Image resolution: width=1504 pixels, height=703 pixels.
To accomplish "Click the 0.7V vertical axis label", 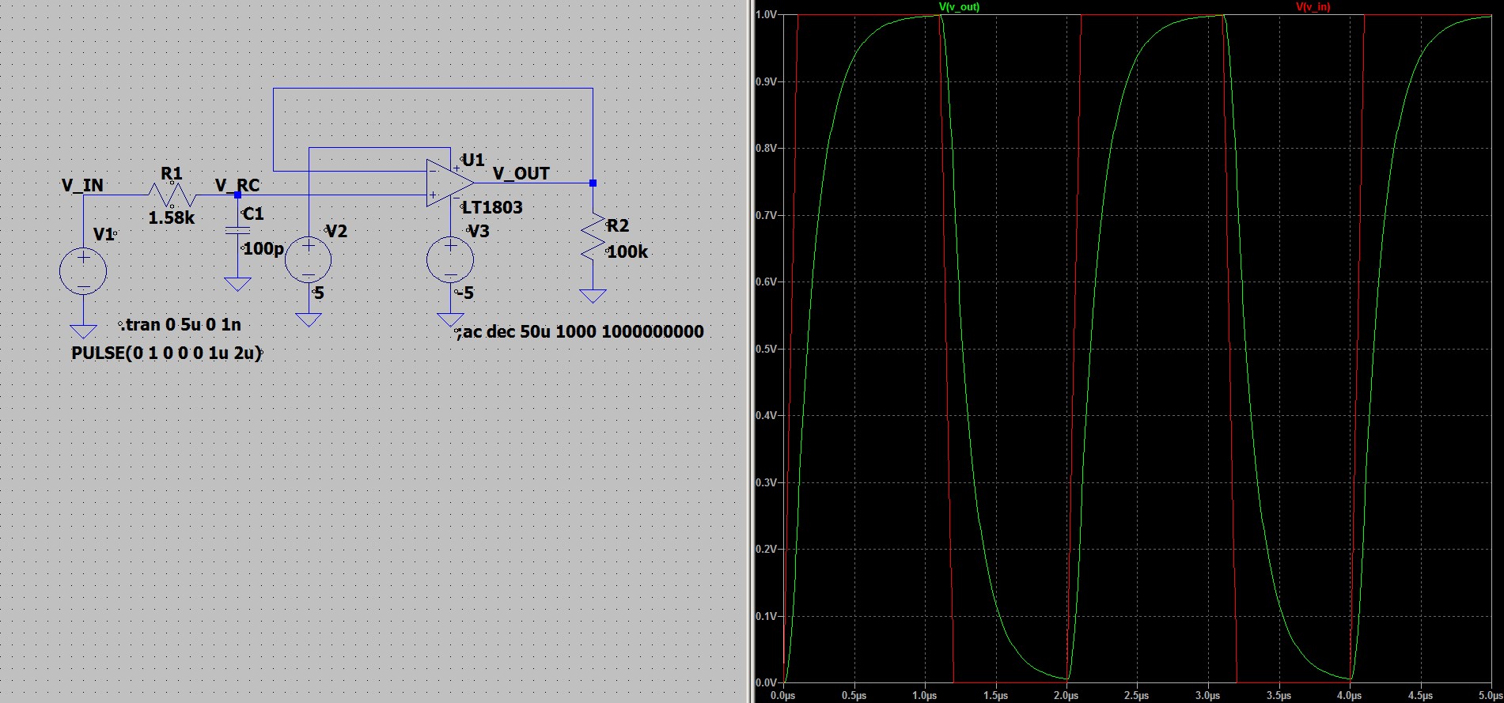I will (x=766, y=215).
